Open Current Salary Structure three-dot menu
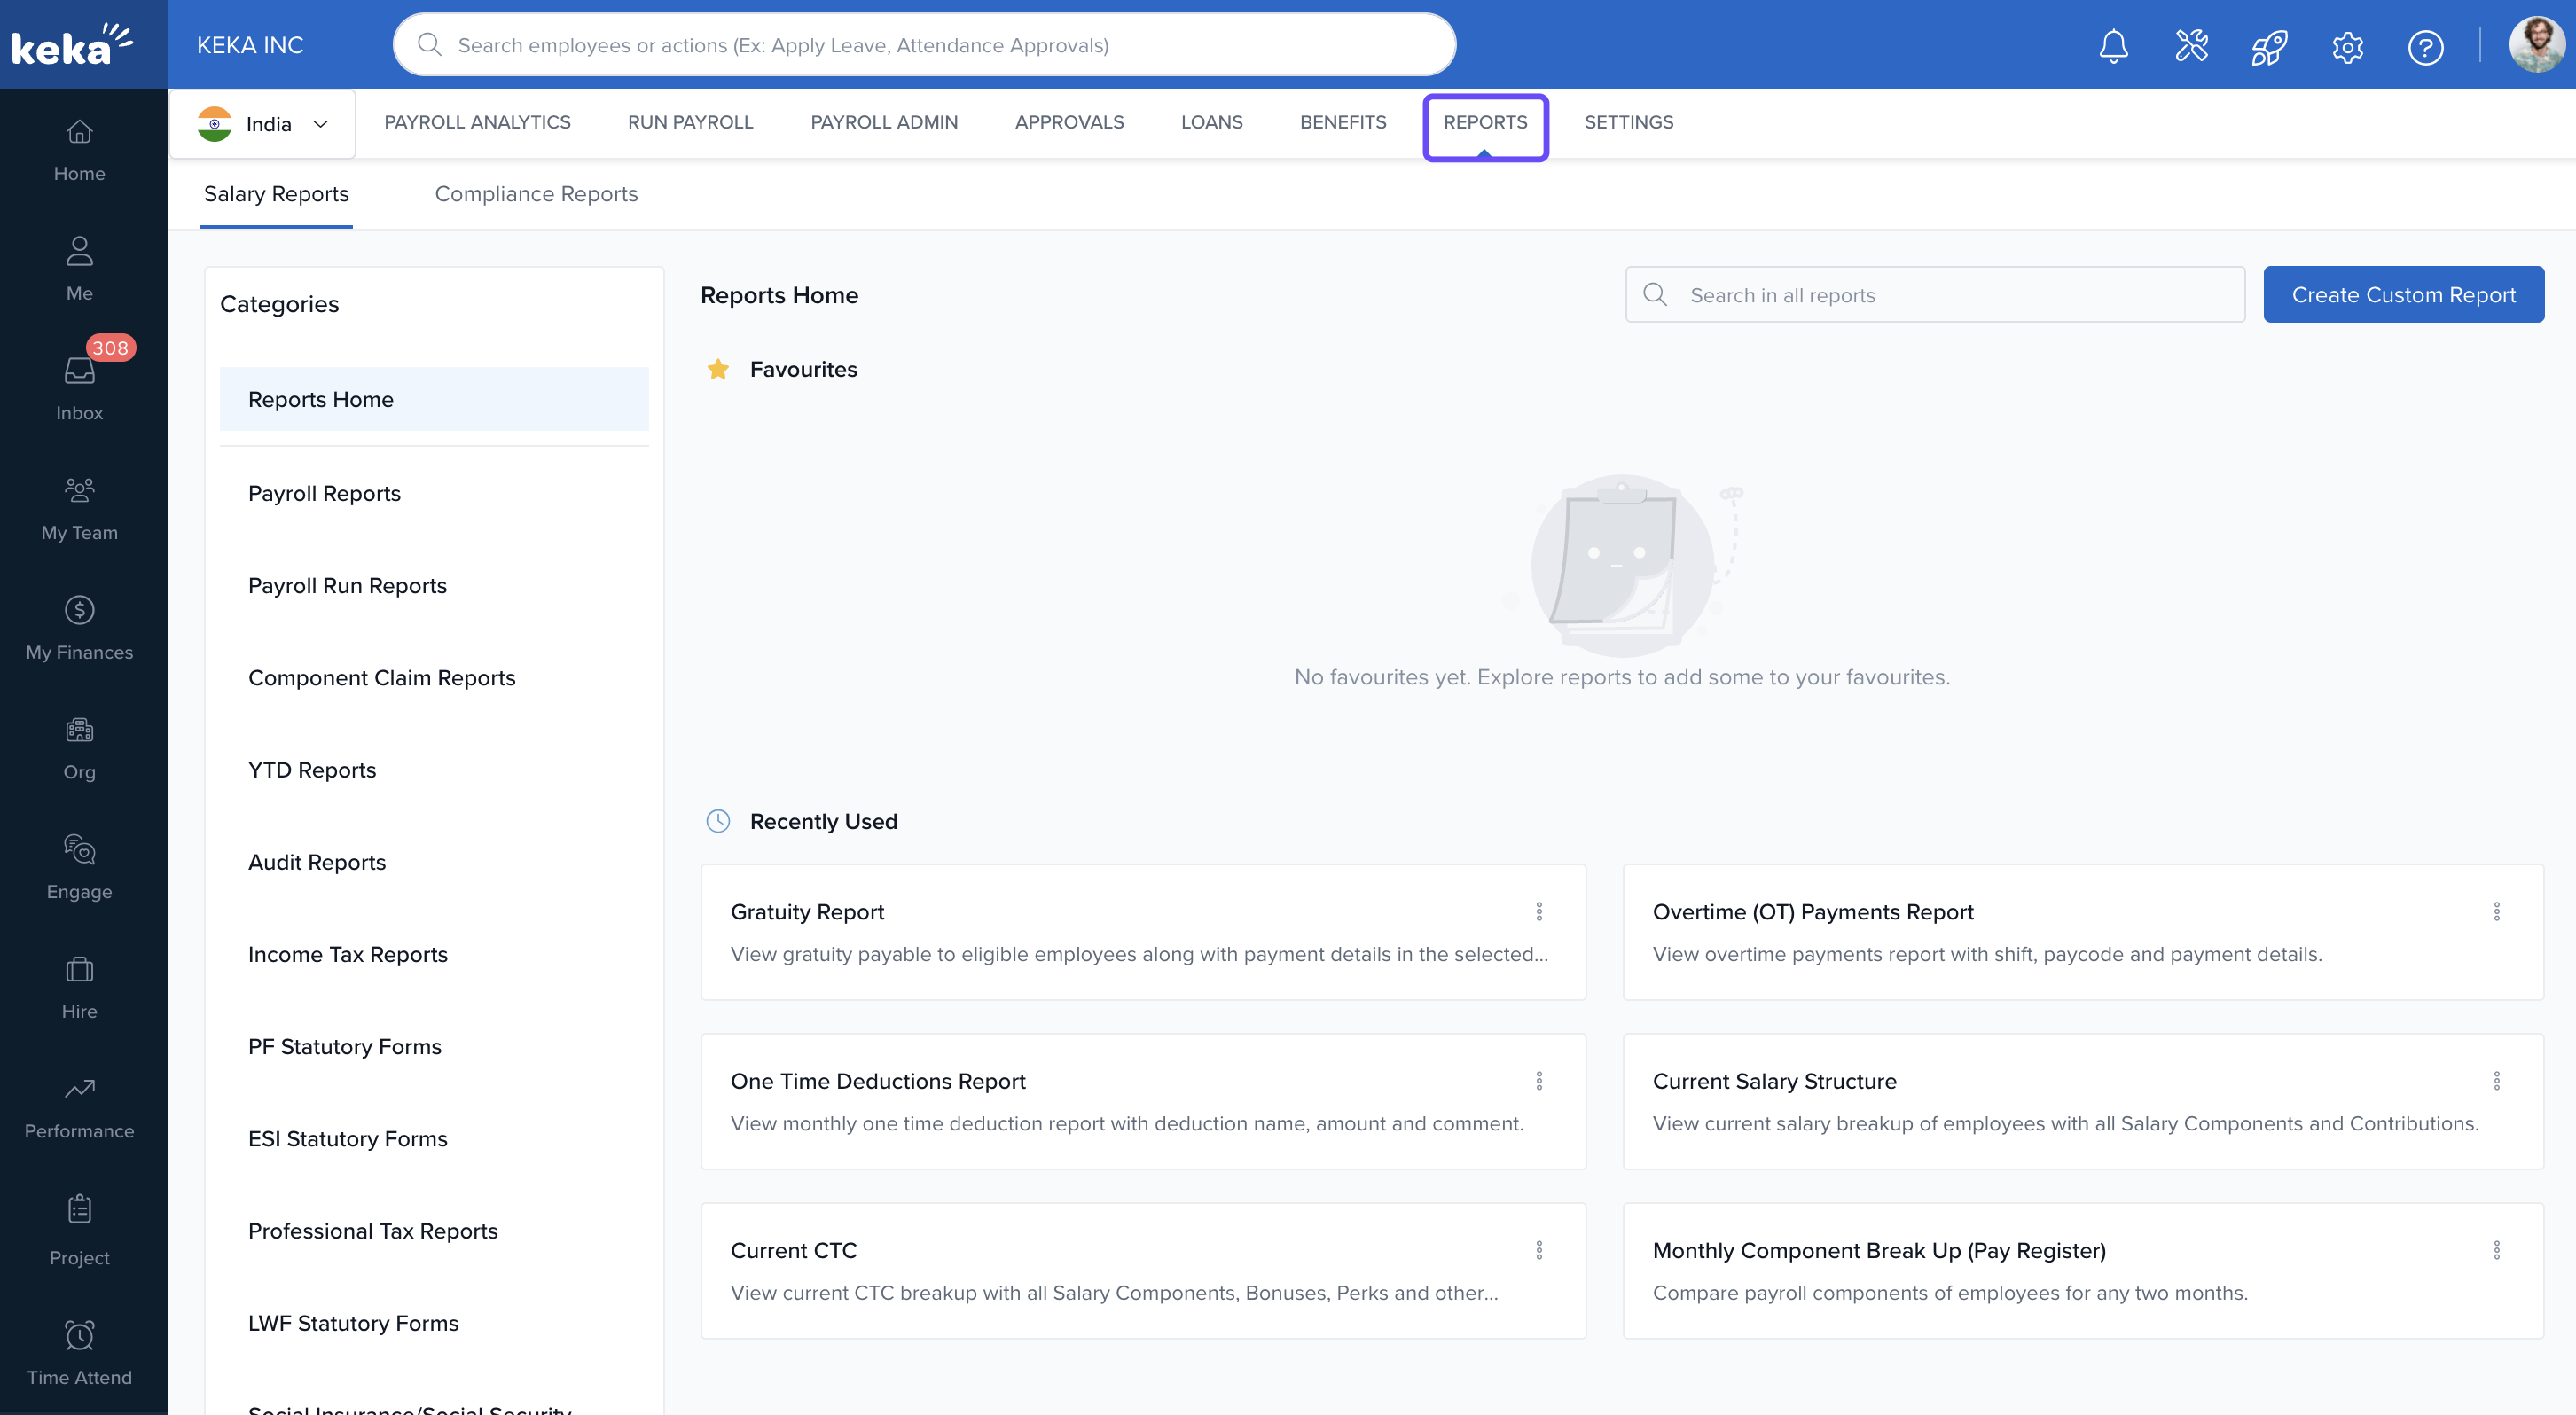The image size is (2576, 1415). 2495,1080
